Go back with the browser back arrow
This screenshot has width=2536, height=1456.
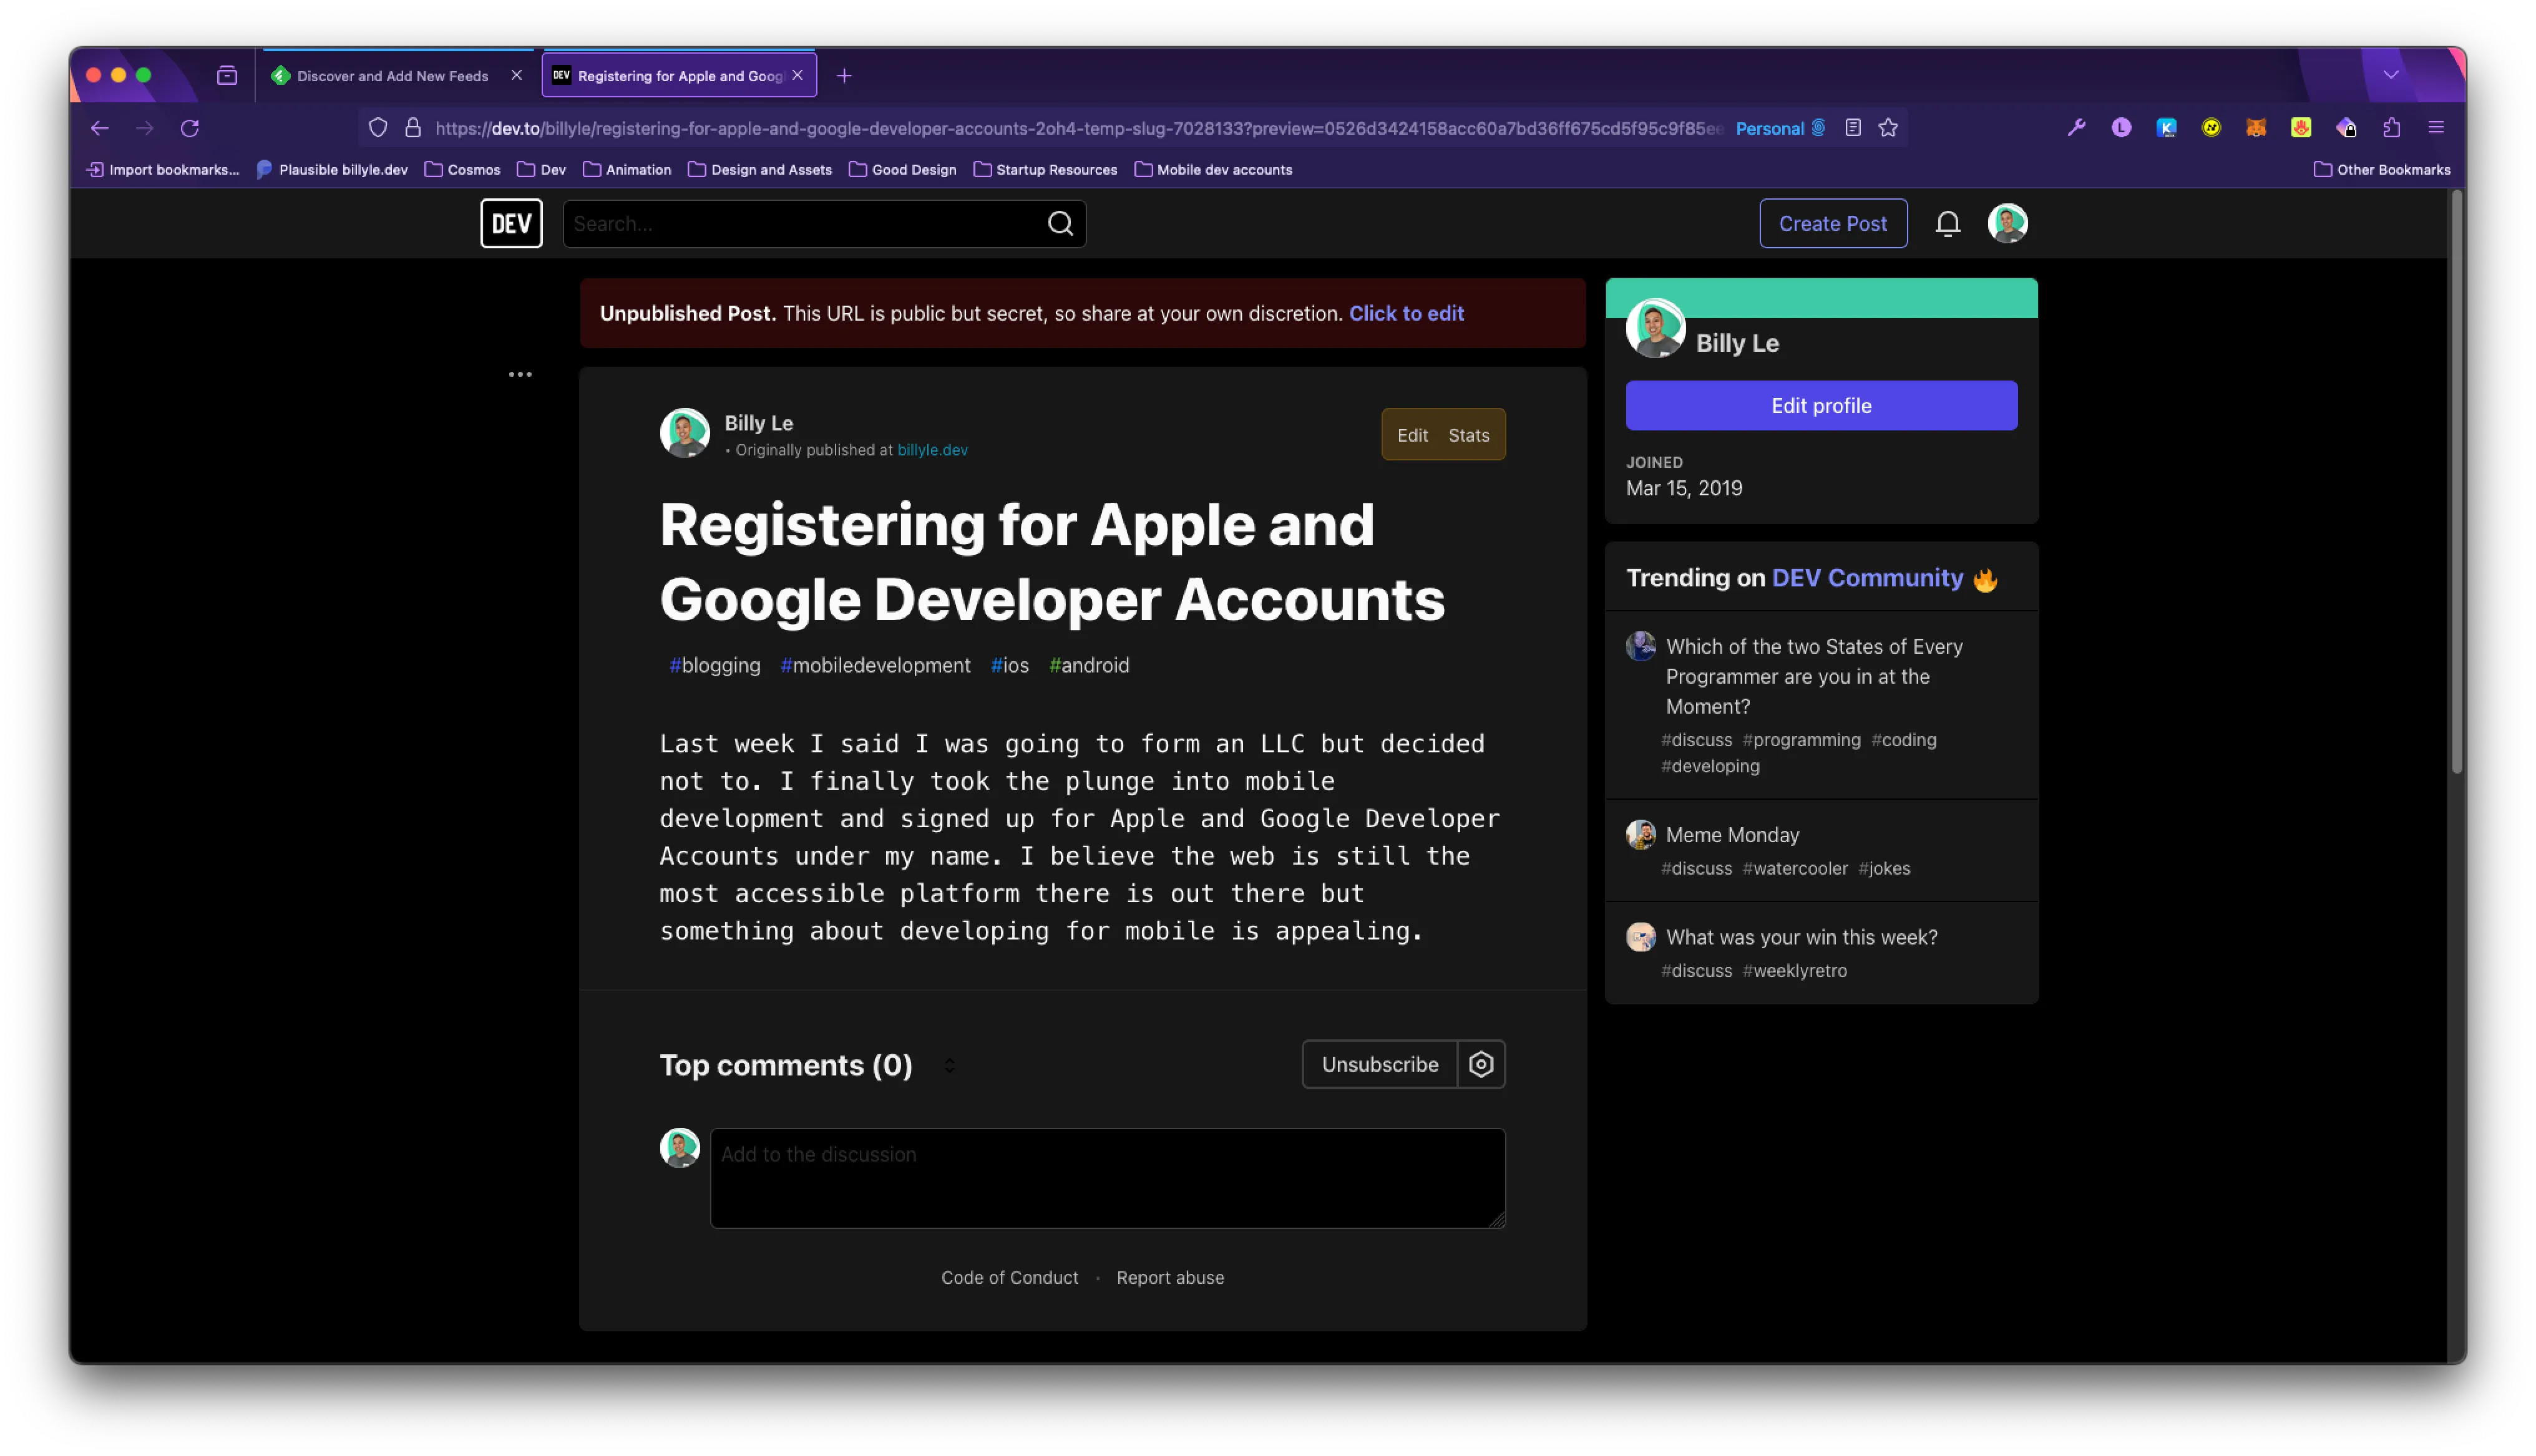coord(99,128)
